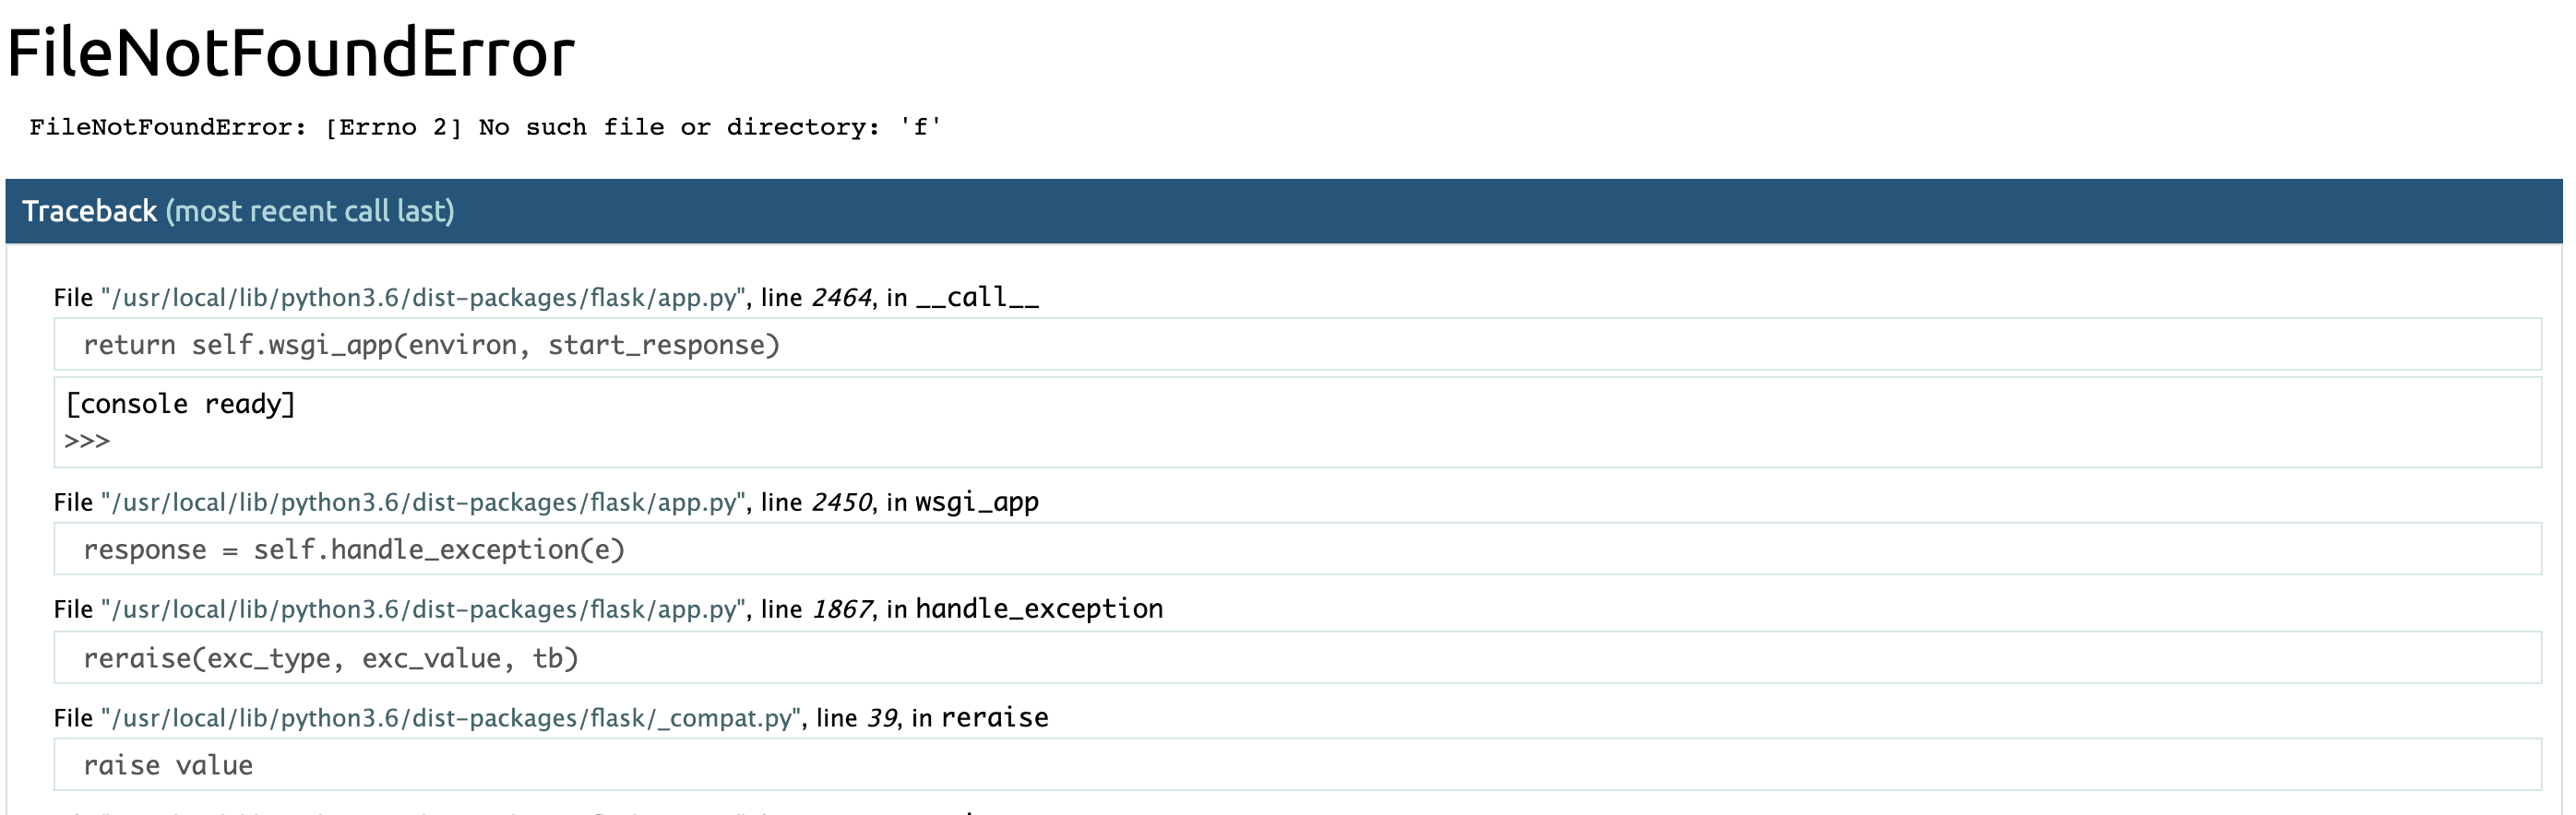Focus the console prompt input after >>>
The height and width of the screenshot is (815, 2576).
tap(1320, 442)
